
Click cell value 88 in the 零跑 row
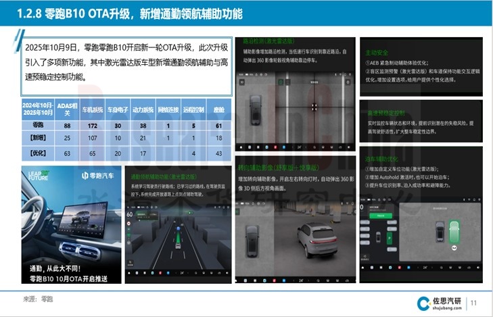[x=67, y=126]
